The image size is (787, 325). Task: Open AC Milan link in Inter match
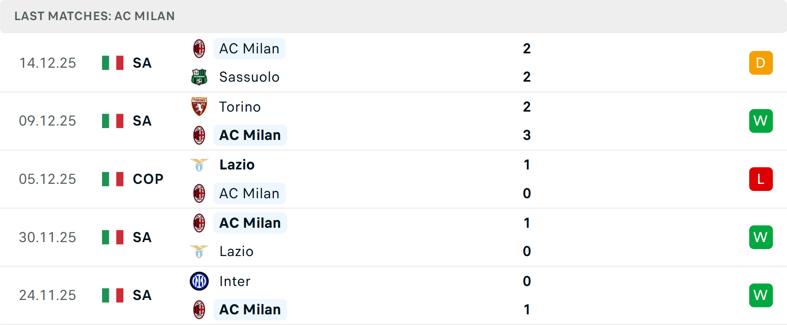point(250,309)
